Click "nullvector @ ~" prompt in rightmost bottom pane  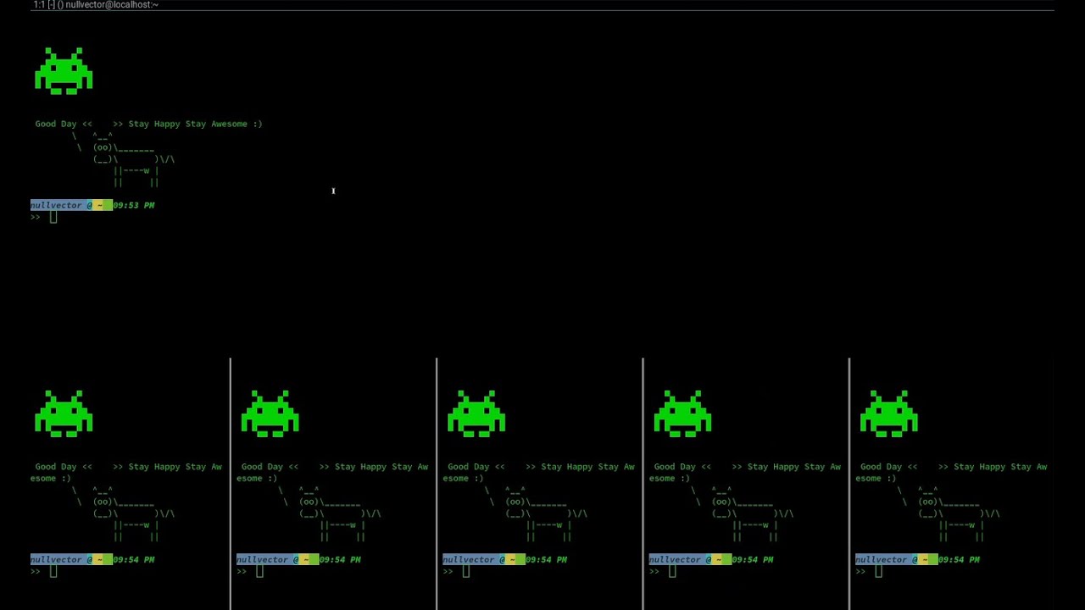tap(896, 559)
